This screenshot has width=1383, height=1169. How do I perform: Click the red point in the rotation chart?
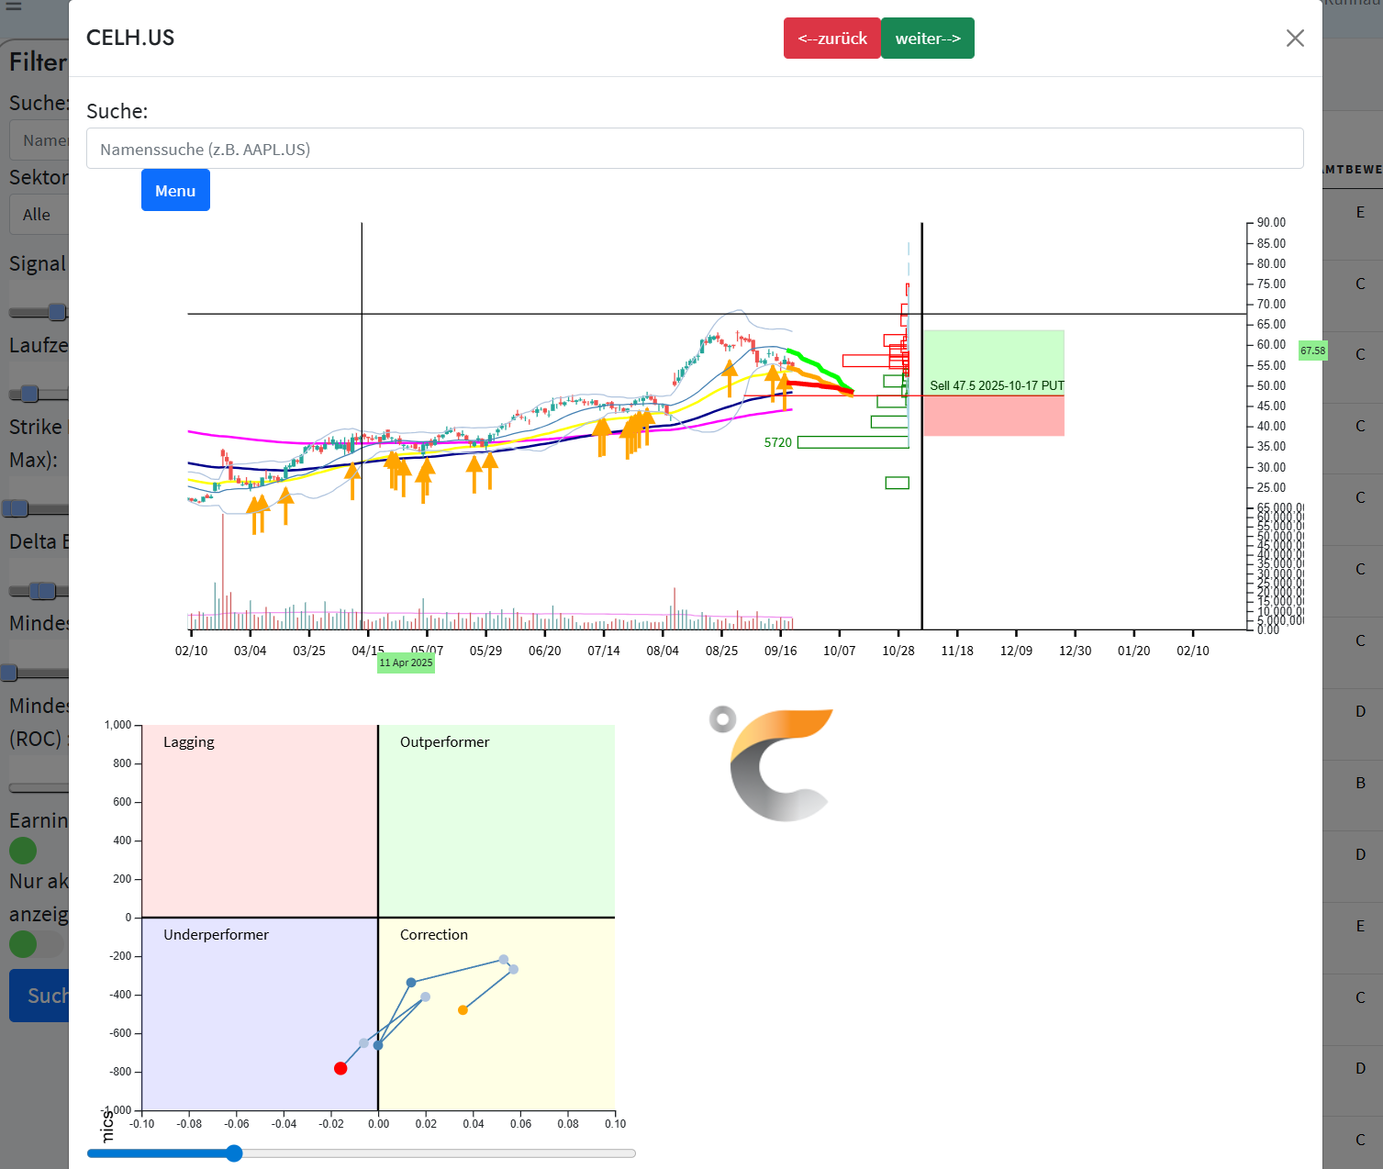[x=340, y=1068]
